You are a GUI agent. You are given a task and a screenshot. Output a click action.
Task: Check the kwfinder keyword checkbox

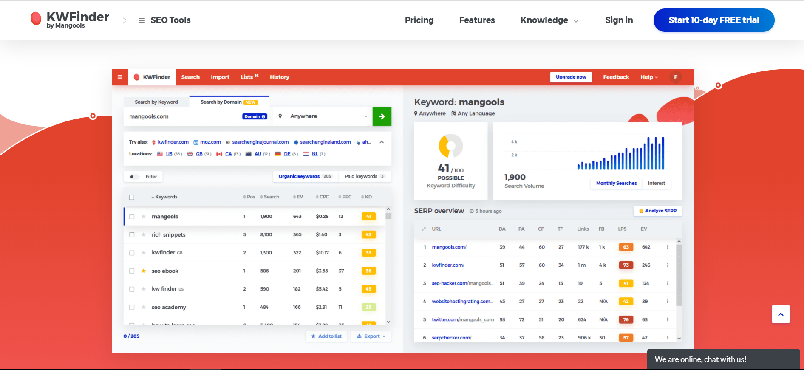132,253
